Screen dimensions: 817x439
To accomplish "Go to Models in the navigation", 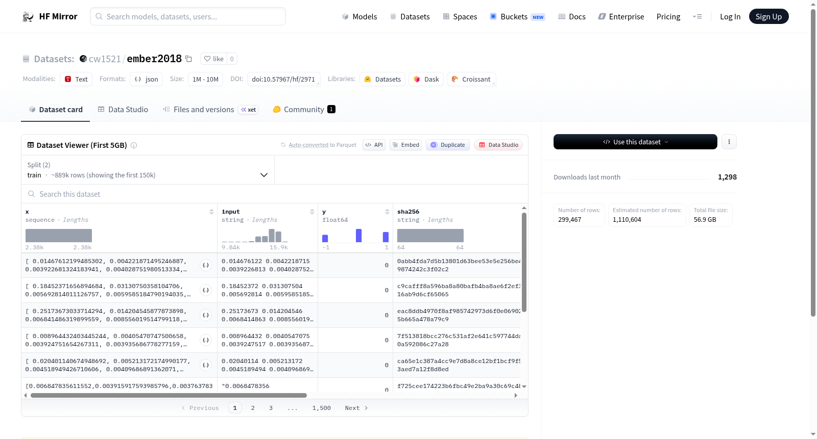I will tap(359, 17).
